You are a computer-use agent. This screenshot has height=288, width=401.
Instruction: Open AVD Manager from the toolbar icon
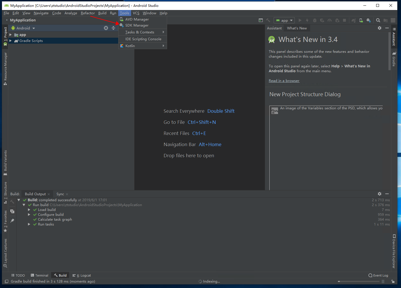pyautogui.click(x=361, y=20)
